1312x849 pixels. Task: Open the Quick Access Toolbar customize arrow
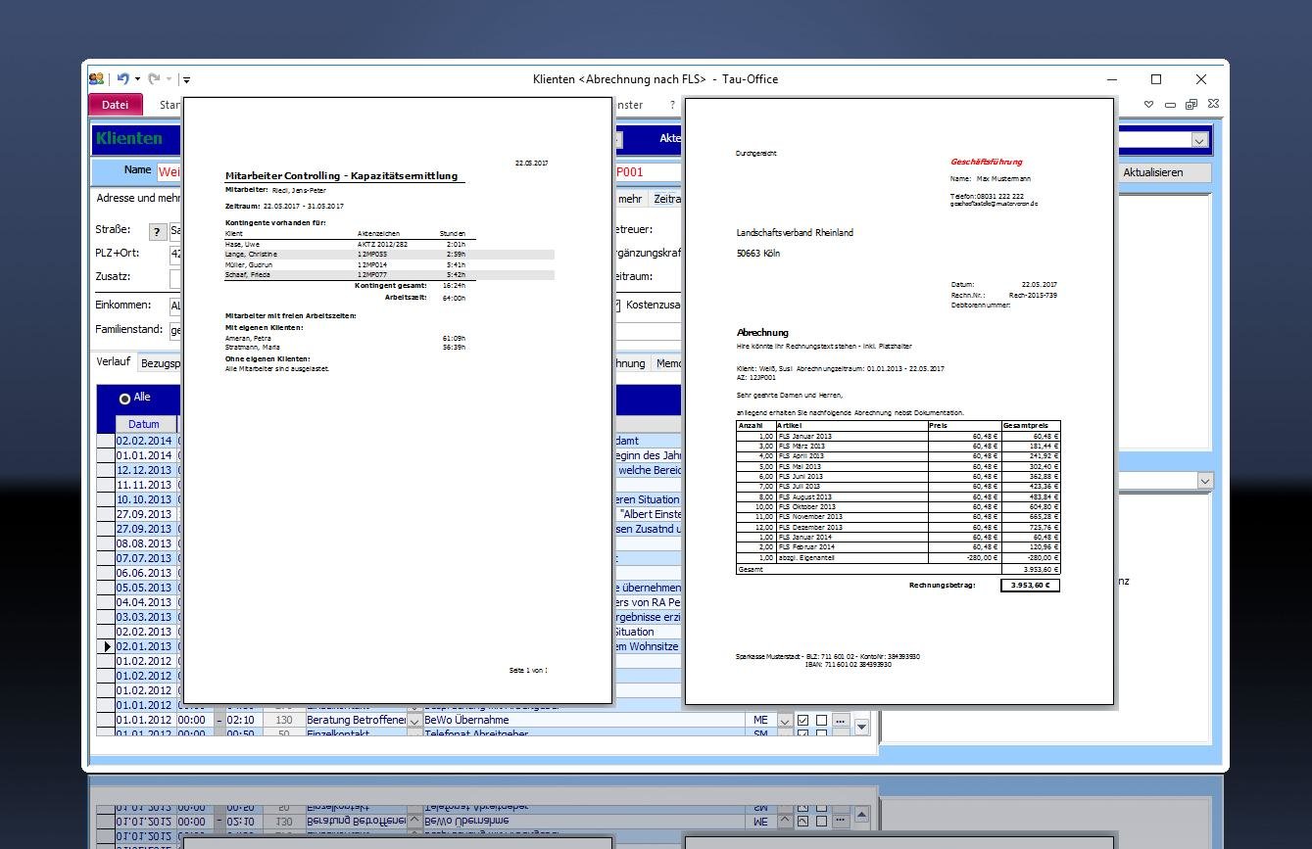pos(186,80)
